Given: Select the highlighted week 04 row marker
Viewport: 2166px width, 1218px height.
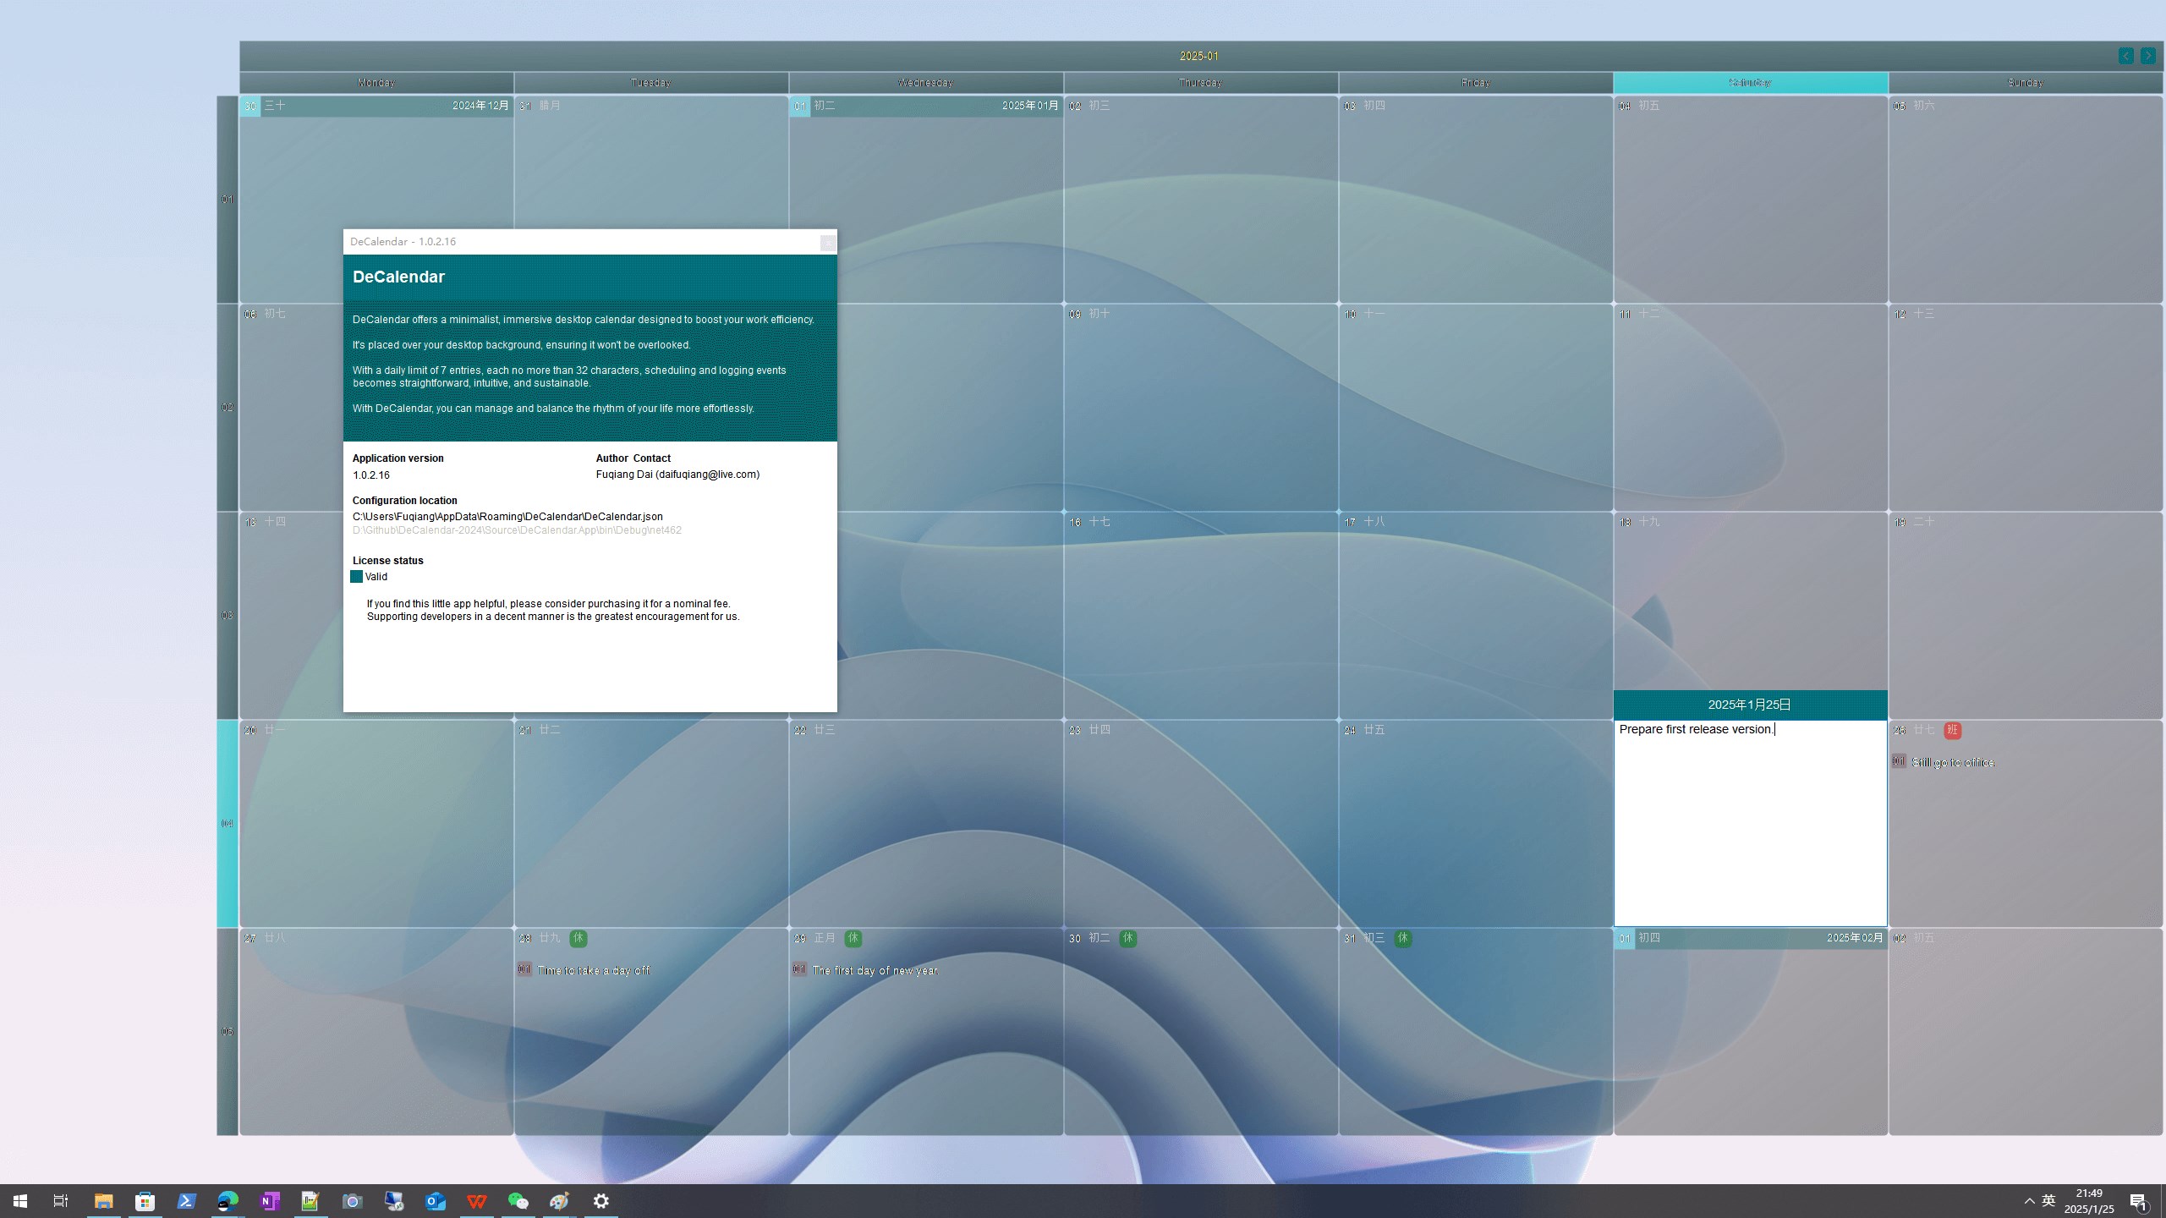Looking at the screenshot, I should [x=228, y=823].
